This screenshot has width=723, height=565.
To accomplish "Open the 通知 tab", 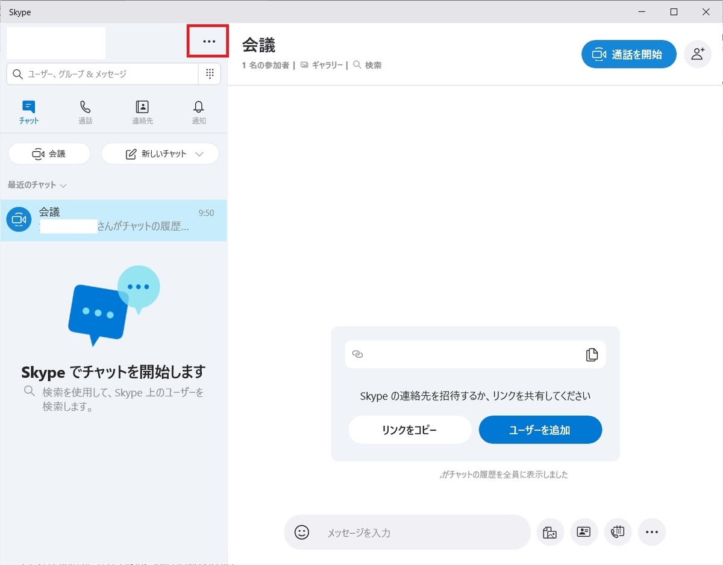I will point(199,112).
